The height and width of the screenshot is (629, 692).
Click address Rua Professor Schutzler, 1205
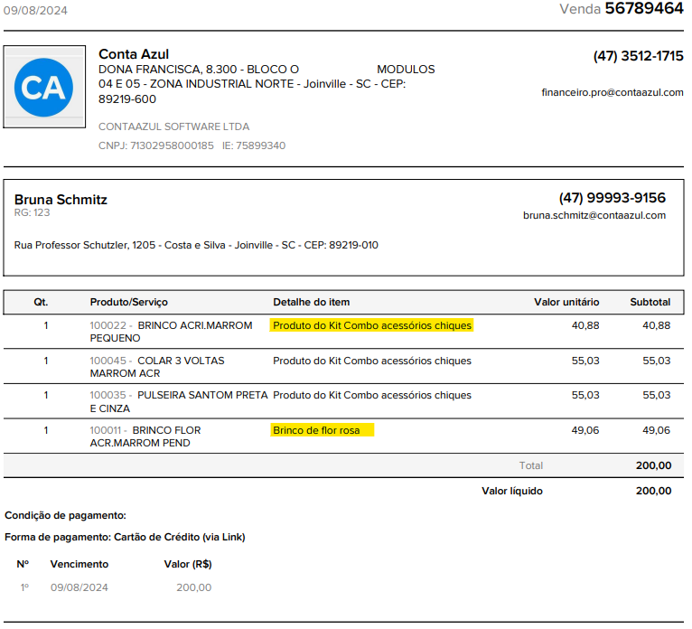tap(85, 246)
